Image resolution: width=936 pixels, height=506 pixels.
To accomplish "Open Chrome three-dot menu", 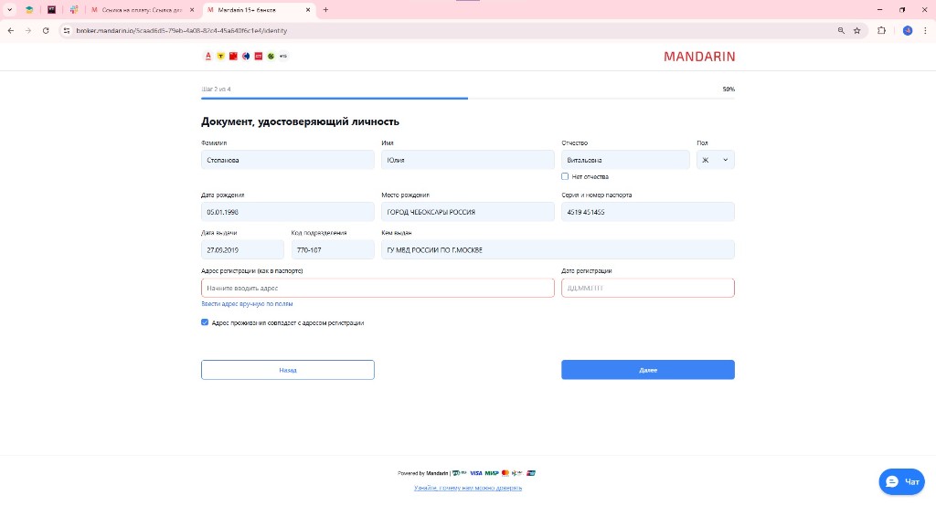I will (925, 30).
